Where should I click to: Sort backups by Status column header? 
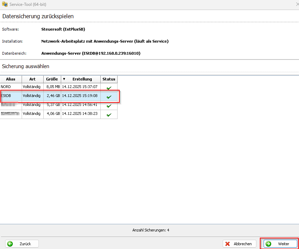point(109,79)
